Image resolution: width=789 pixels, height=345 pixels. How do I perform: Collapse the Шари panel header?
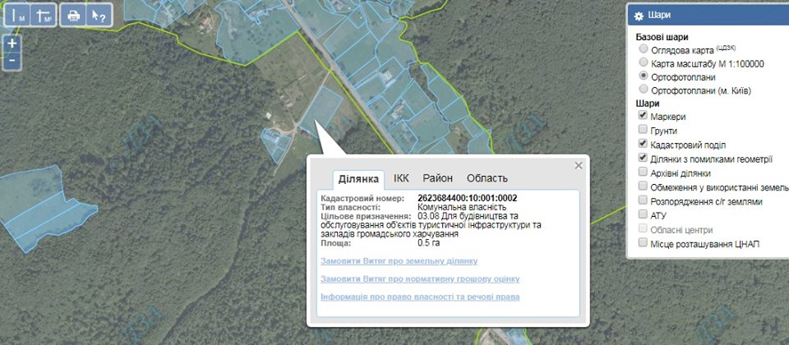tap(707, 15)
